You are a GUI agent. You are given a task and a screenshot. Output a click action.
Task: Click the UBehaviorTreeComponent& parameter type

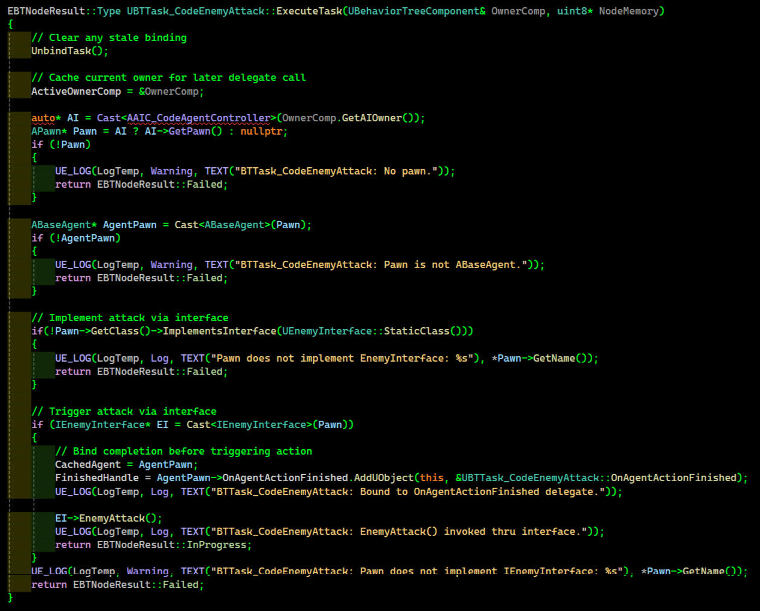(417, 11)
